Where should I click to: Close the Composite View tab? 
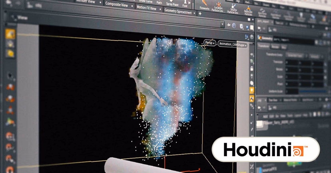(x=132, y=6)
